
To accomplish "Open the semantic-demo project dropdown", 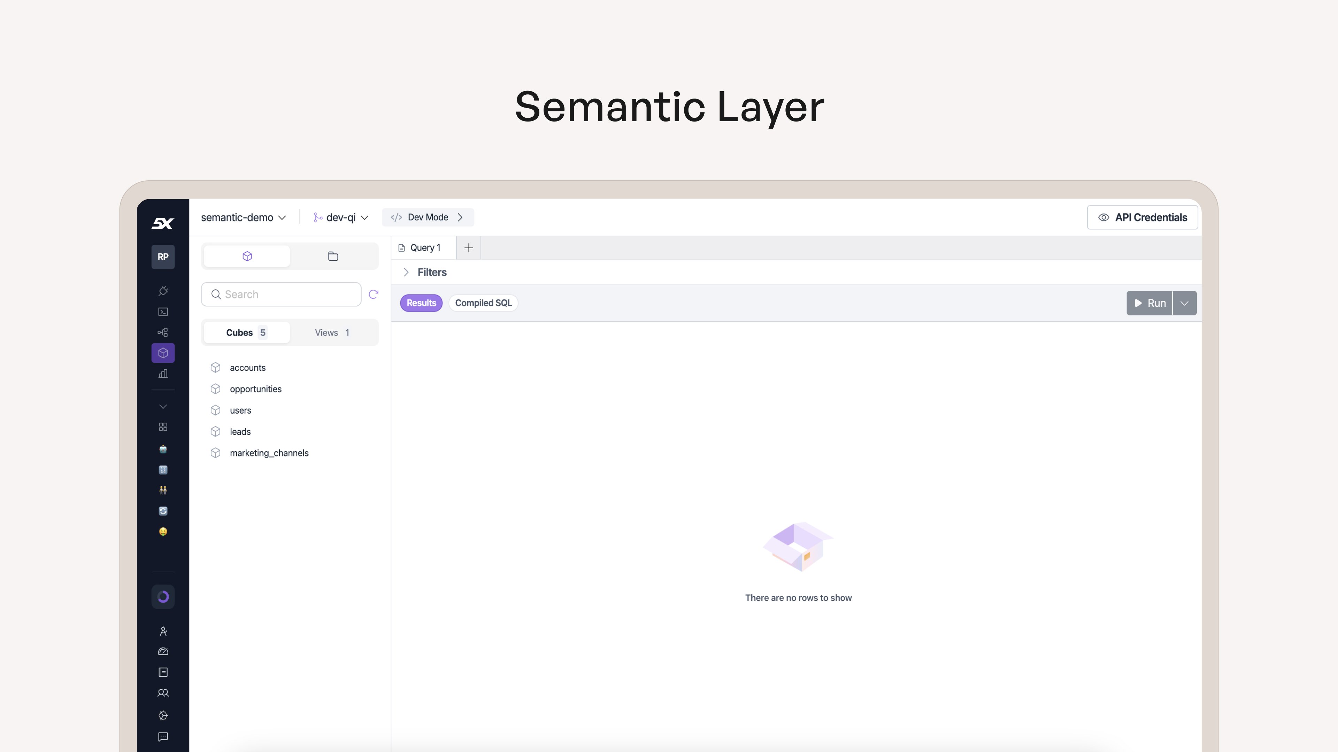I will (x=243, y=218).
